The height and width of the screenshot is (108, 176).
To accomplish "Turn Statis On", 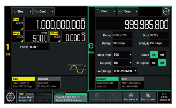I will click(154, 55).
